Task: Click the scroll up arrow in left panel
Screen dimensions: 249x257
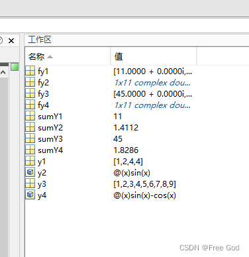Action: [x=3, y=72]
